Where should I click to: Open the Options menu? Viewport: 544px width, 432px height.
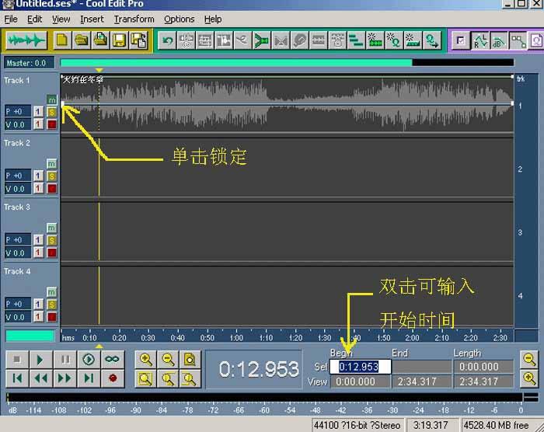tap(180, 19)
